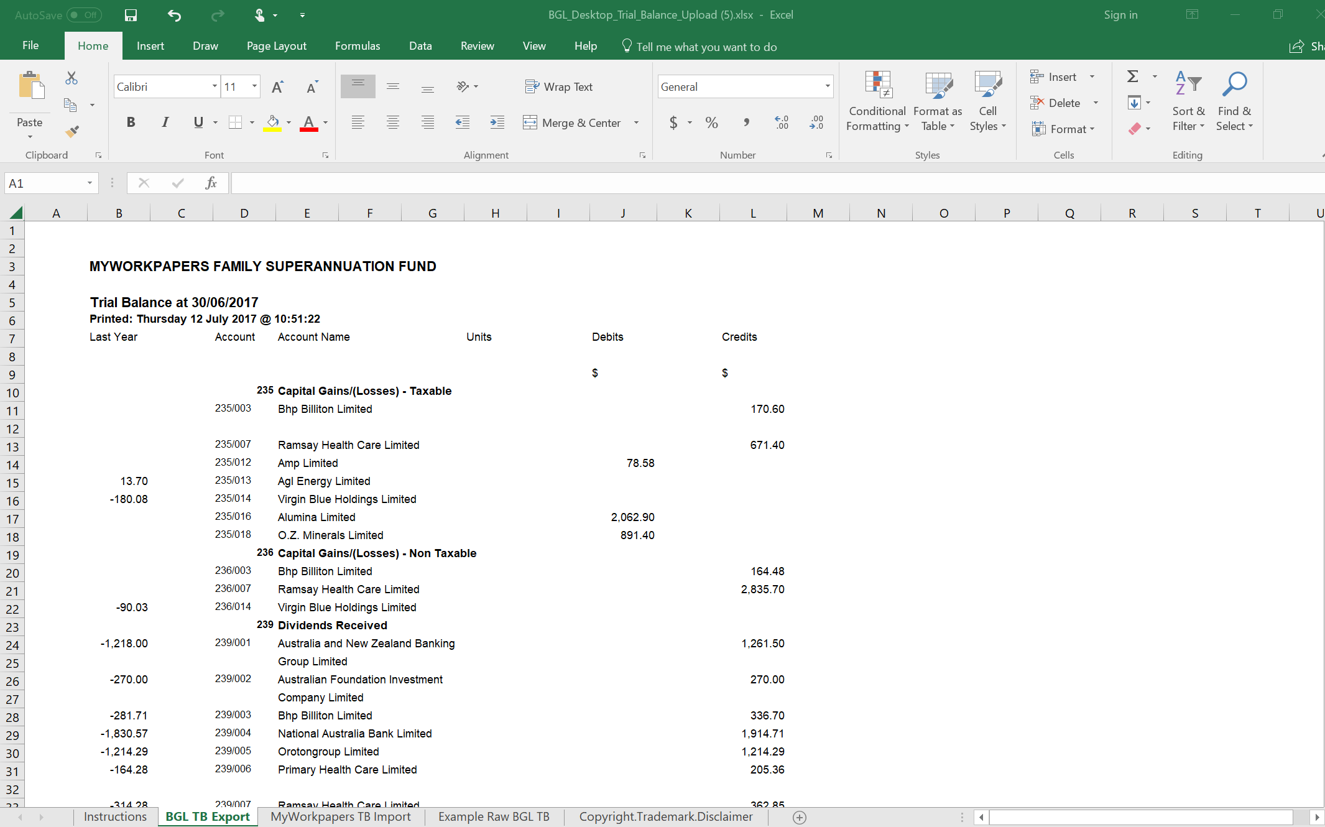Add a new sheet with the plus icon
This screenshot has width=1325, height=827.
(800, 818)
